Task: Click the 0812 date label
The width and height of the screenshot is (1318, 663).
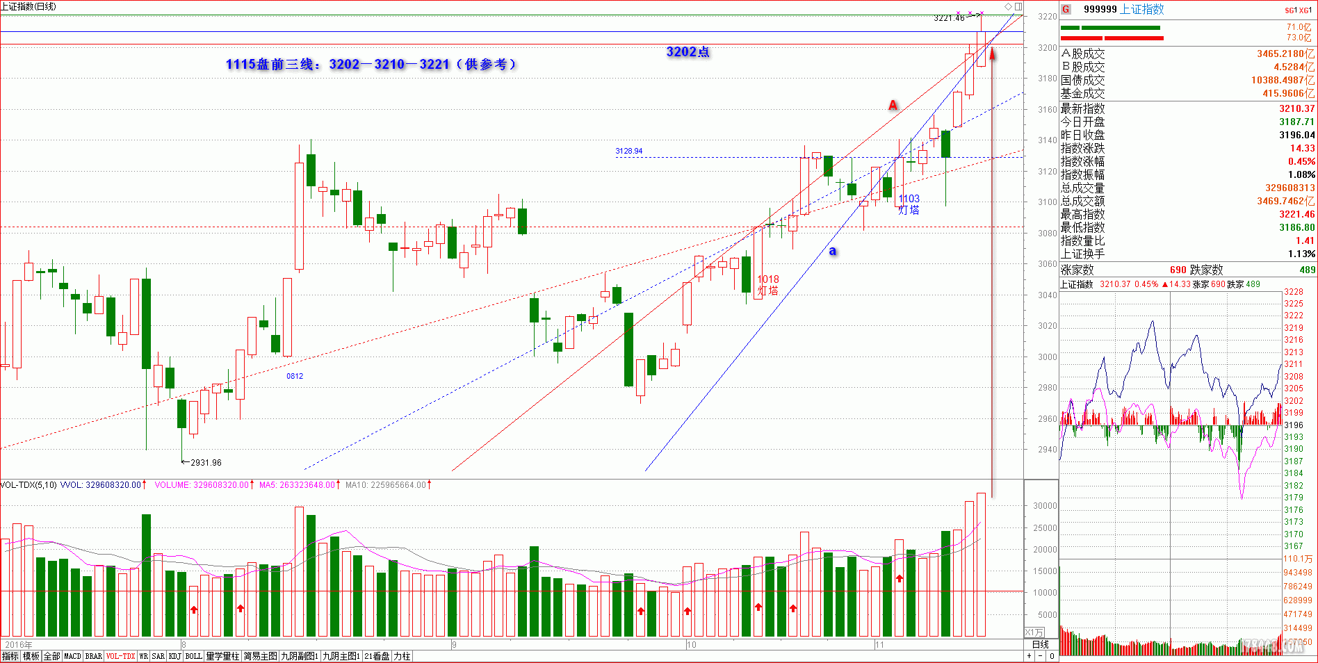Action: point(295,376)
